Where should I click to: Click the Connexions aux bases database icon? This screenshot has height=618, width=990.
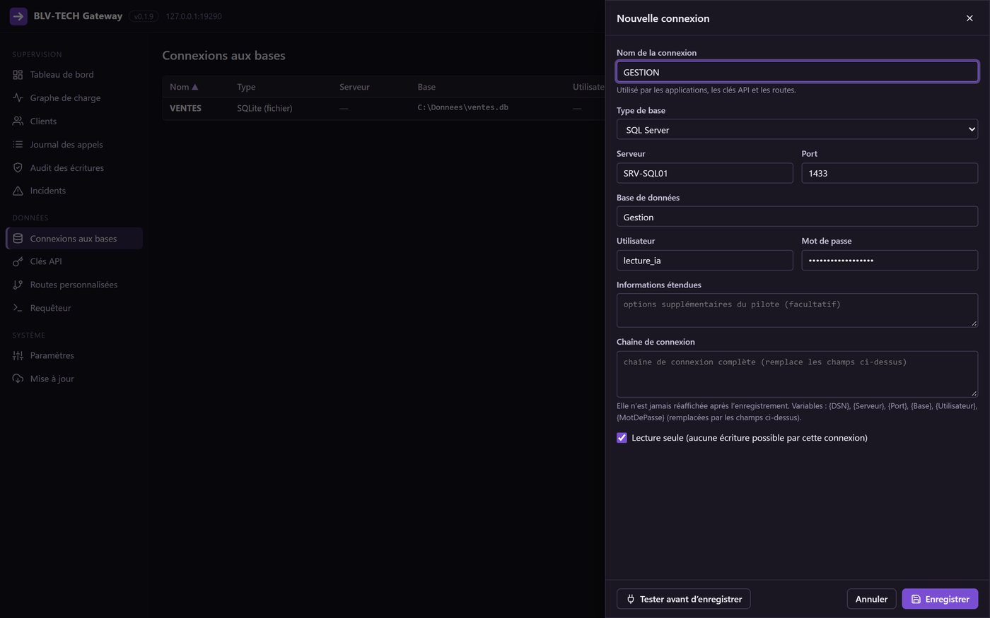pos(18,239)
